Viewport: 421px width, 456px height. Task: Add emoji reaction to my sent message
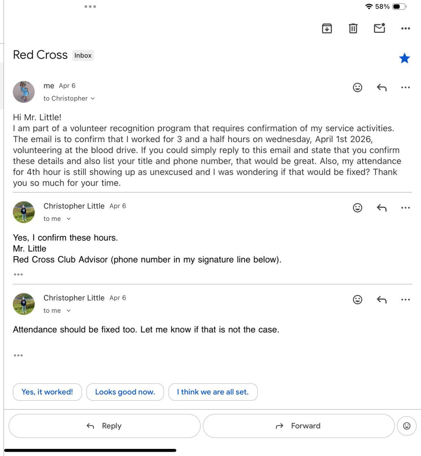pyautogui.click(x=357, y=88)
